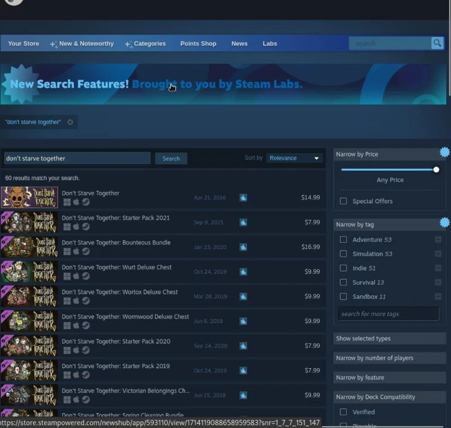Expand Show selected types section
This screenshot has height=428, width=451.
click(390, 338)
